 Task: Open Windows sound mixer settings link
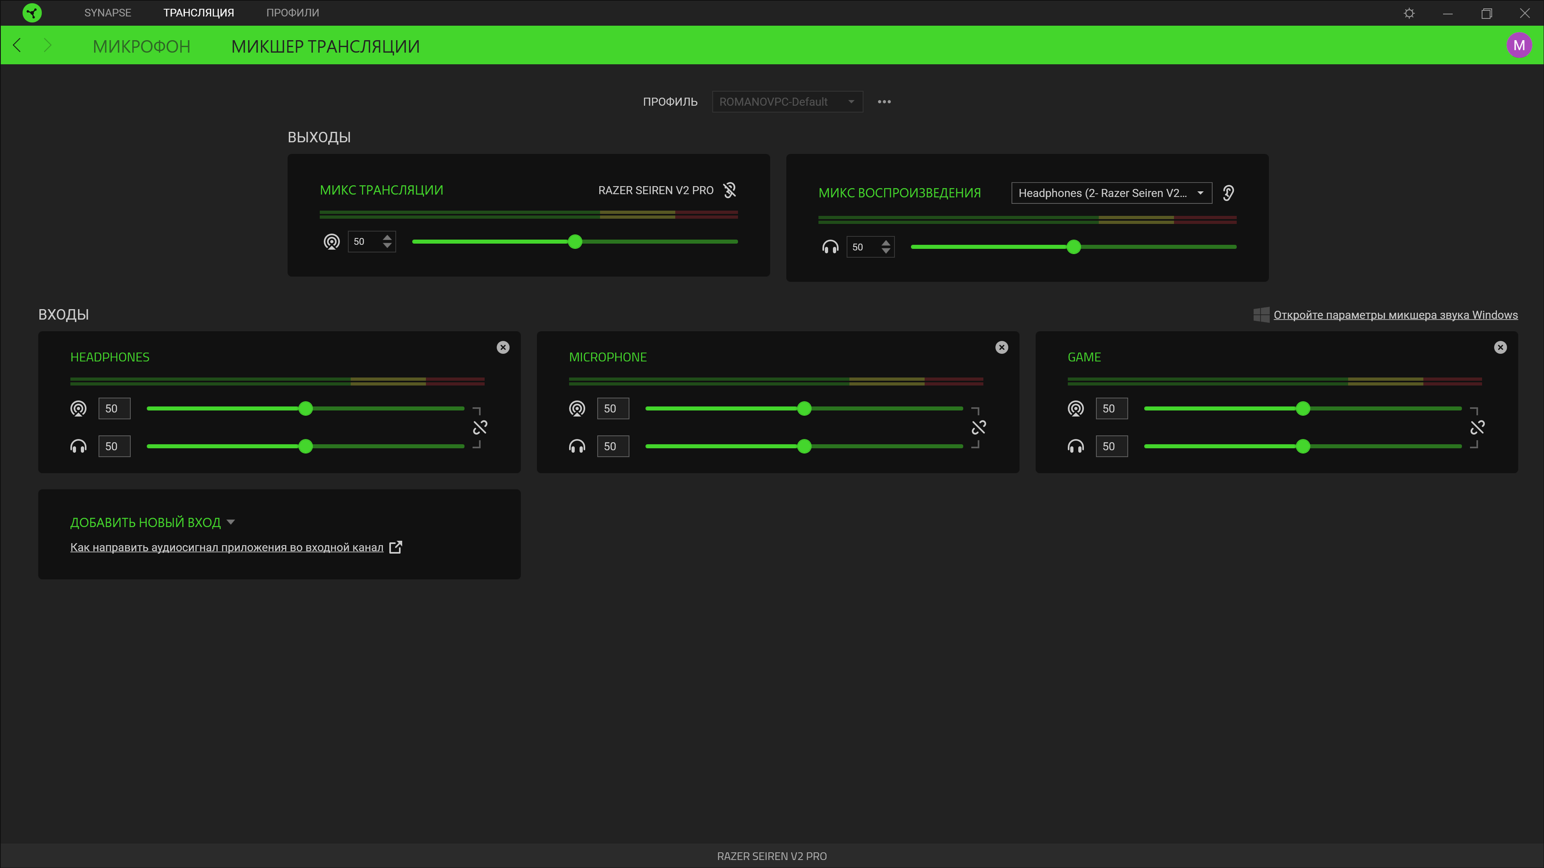[1395, 315]
